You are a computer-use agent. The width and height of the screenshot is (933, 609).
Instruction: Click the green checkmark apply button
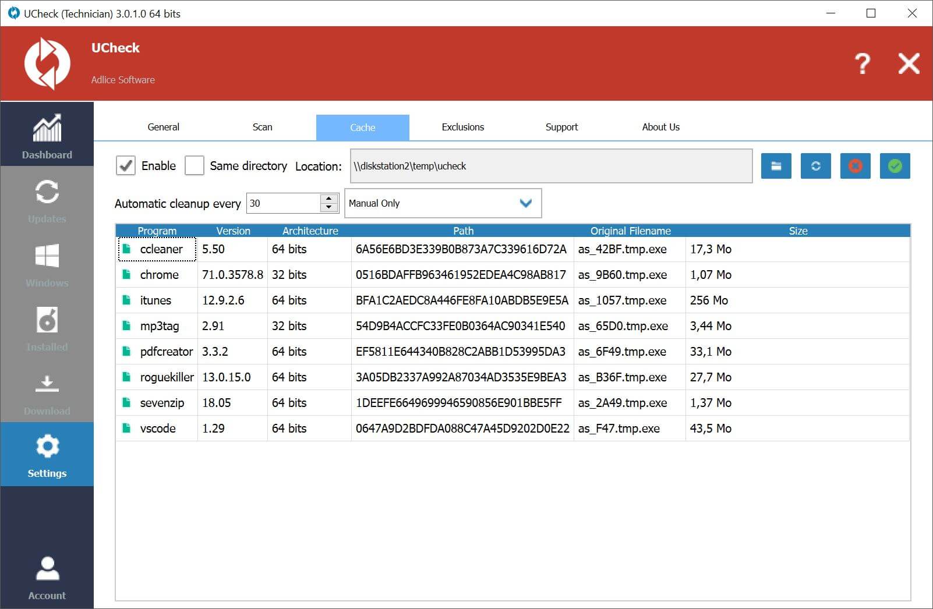[895, 166]
